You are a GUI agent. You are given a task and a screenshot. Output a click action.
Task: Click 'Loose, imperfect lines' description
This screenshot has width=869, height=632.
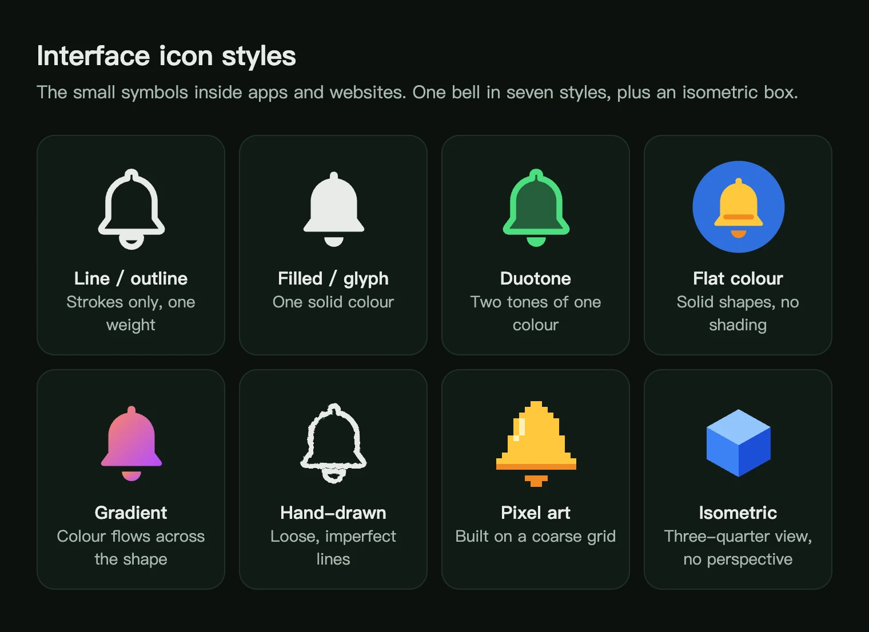tap(333, 547)
